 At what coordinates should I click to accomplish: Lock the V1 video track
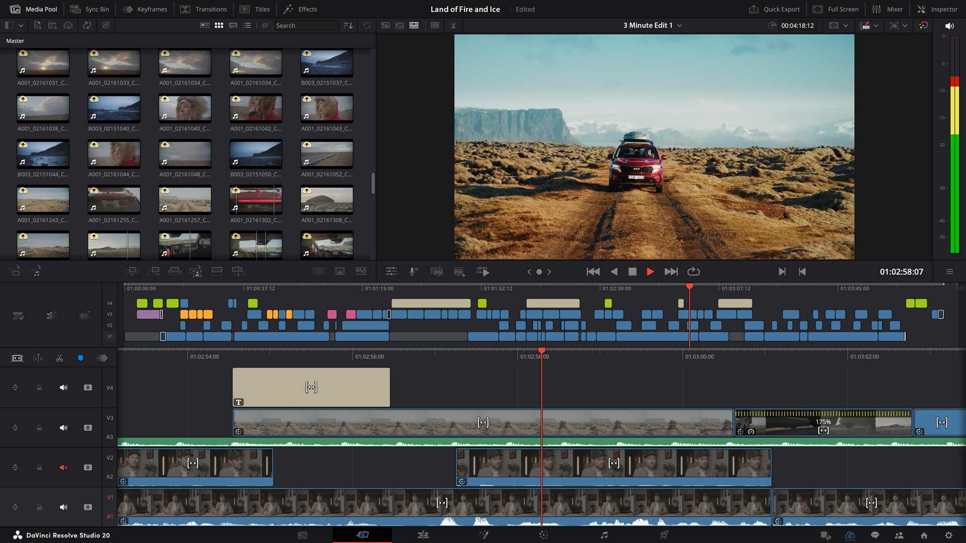[x=39, y=507]
